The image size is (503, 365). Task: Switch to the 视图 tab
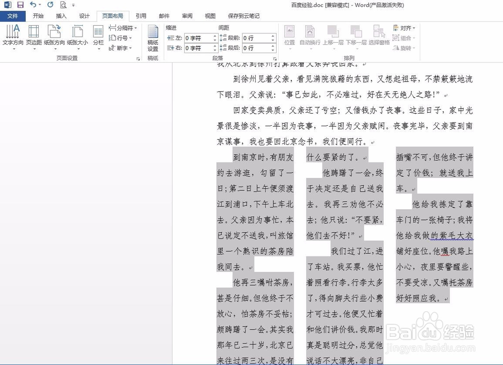(210, 16)
